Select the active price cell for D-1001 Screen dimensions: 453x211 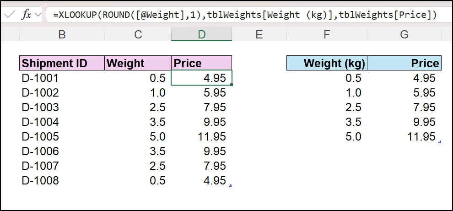tap(201, 78)
